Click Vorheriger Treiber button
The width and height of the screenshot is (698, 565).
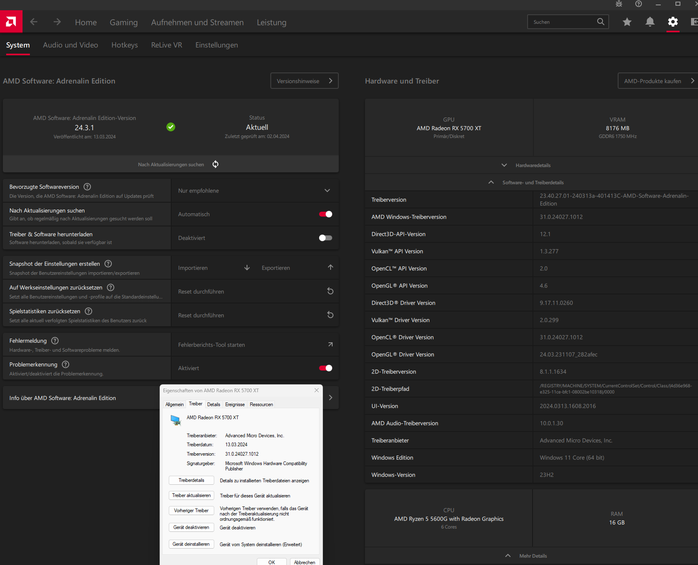coord(191,511)
